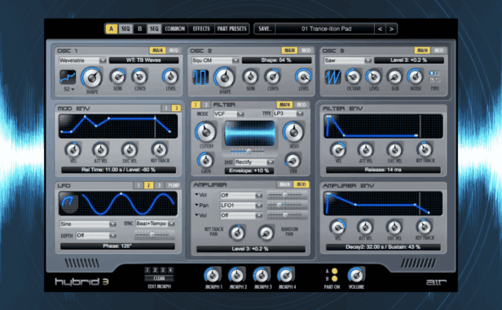The height and width of the screenshot is (310, 502).
Task: Click the OSC 1 wavetable waveform icon
Action: (x=68, y=77)
